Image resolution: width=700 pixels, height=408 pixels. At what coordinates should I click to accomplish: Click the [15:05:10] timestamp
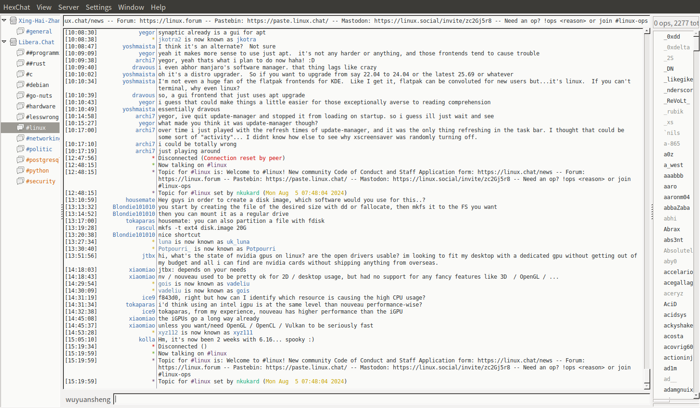click(x=81, y=340)
